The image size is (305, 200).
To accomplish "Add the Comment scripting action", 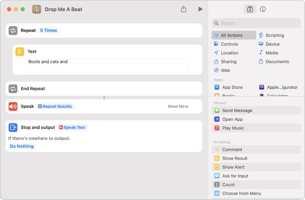I will pyautogui.click(x=256, y=150).
